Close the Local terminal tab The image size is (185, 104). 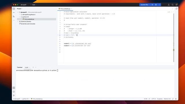coord(29,67)
